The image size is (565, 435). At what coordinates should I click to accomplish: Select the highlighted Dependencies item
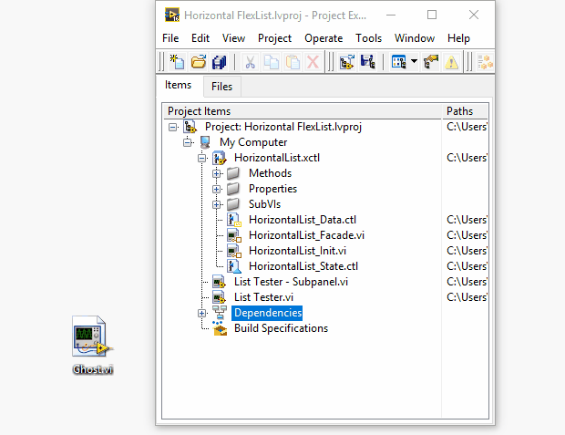pos(267,313)
